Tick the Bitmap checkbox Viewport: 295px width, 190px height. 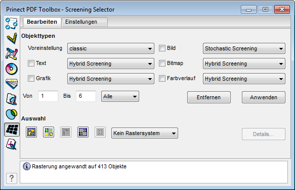click(x=162, y=63)
